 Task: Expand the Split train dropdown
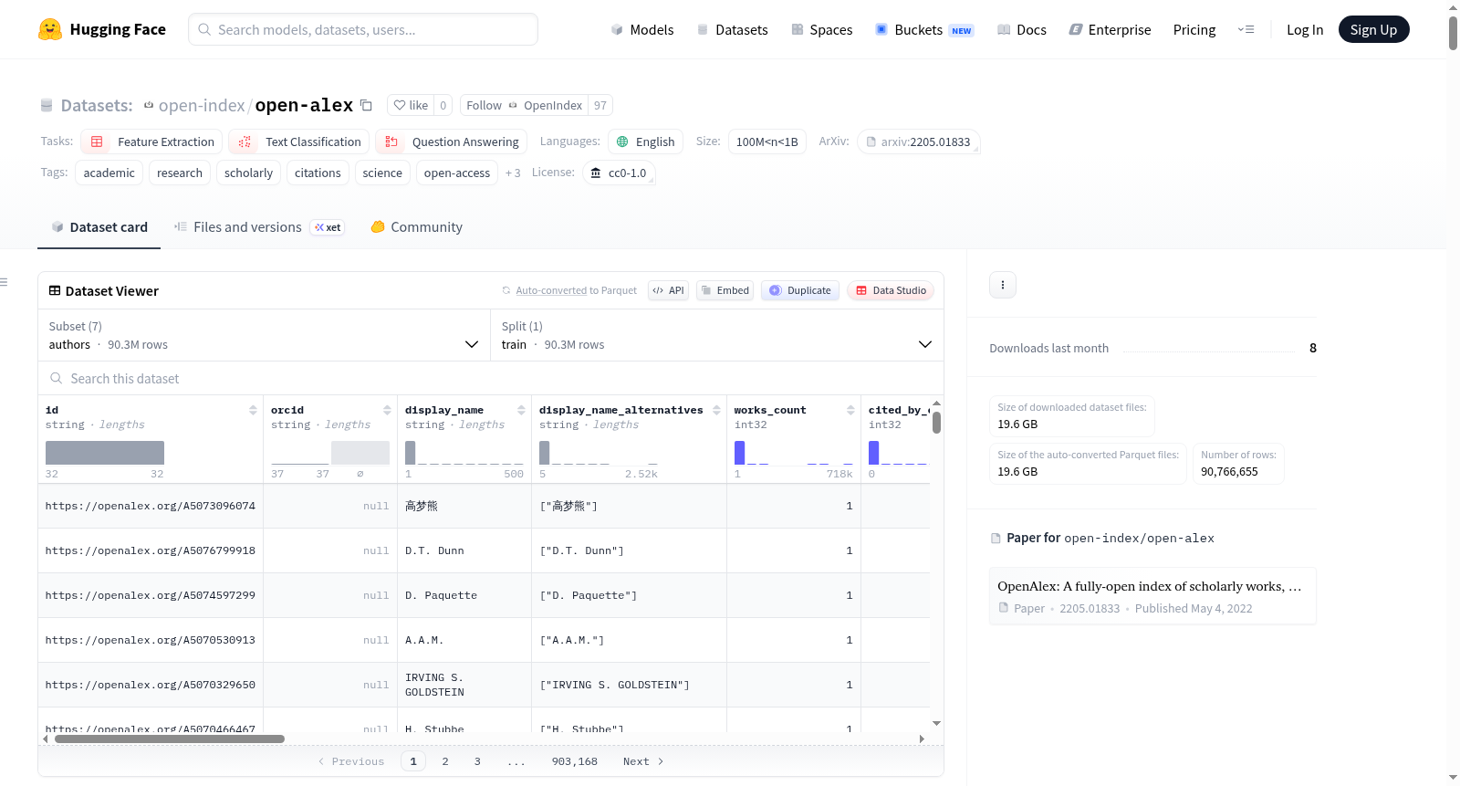(x=717, y=335)
